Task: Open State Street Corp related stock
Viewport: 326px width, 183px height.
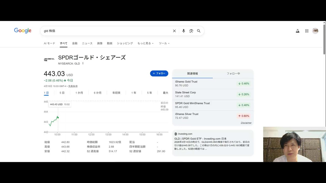Action: (x=213, y=94)
